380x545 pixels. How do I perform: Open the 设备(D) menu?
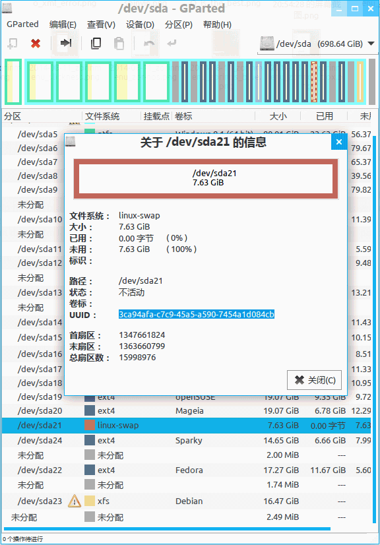click(140, 24)
